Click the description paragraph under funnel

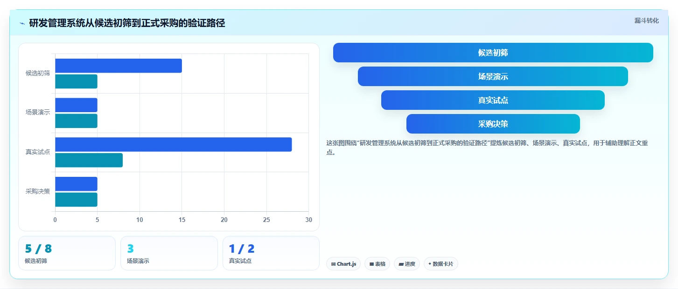[x=487, y=148]
